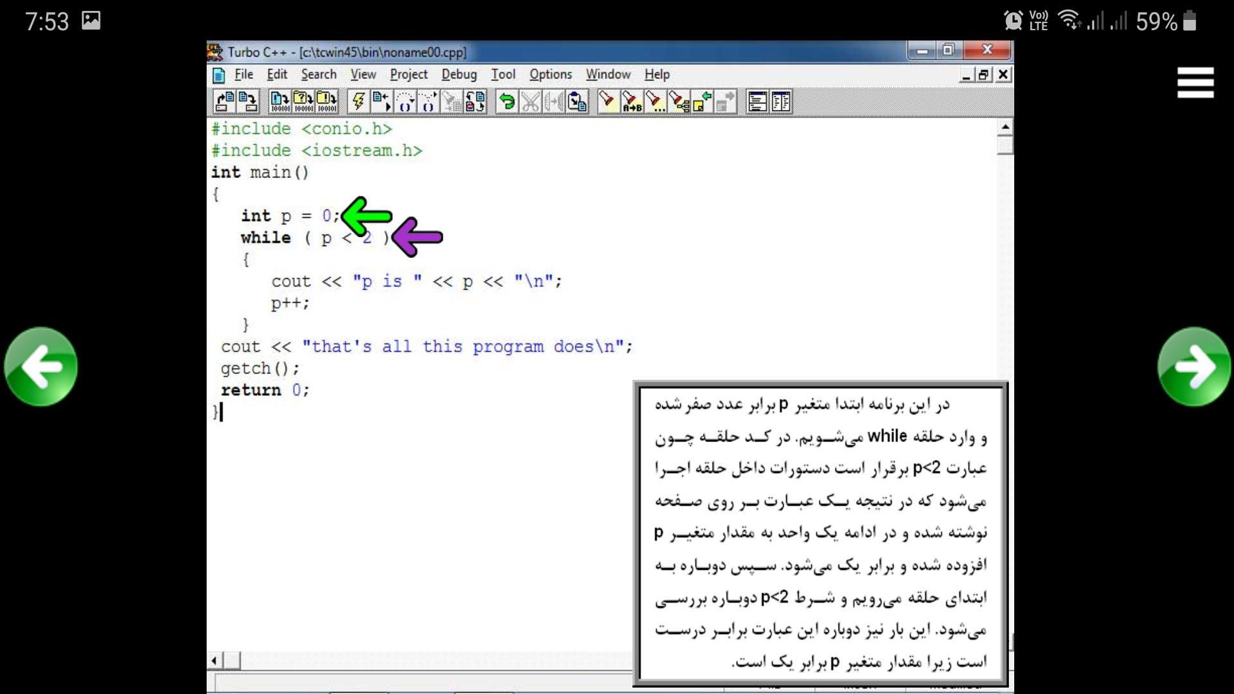Viewport: 1234px width, 694px height.
Task: Open the hamburger menu on the right
Action: point(1195,83)
